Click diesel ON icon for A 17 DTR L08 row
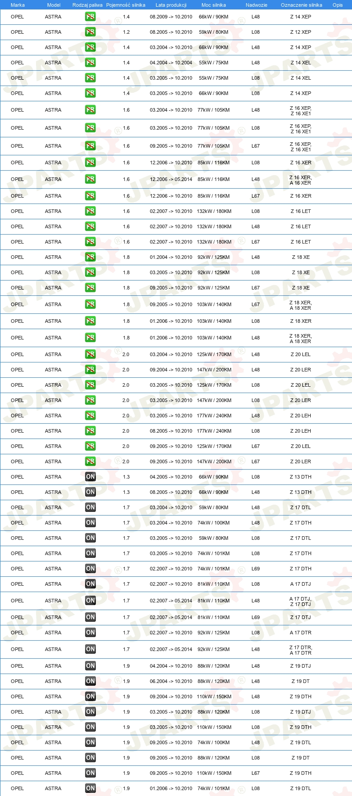This screenshot has height=796, width=352. 90,633
